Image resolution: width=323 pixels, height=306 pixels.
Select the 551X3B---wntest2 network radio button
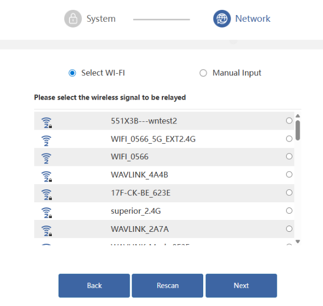(289, 120)
